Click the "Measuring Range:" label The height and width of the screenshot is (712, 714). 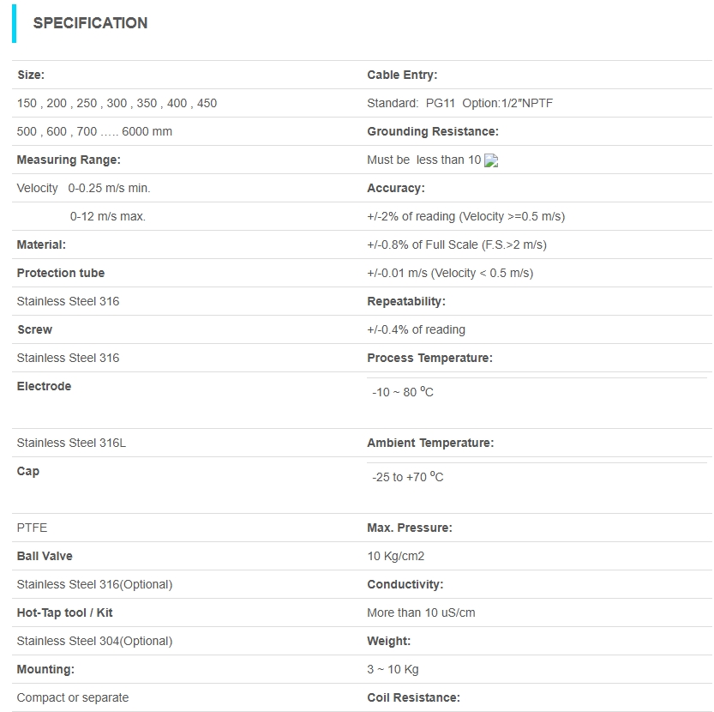[x=69, y=160]
